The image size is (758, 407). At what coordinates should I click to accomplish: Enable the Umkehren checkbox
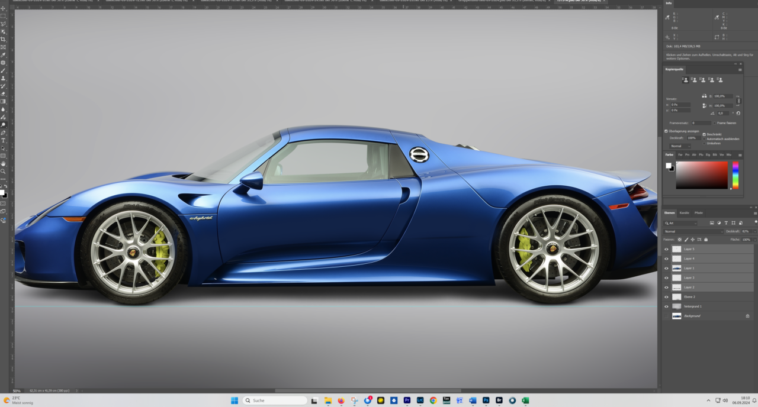(x=704, y=143)
